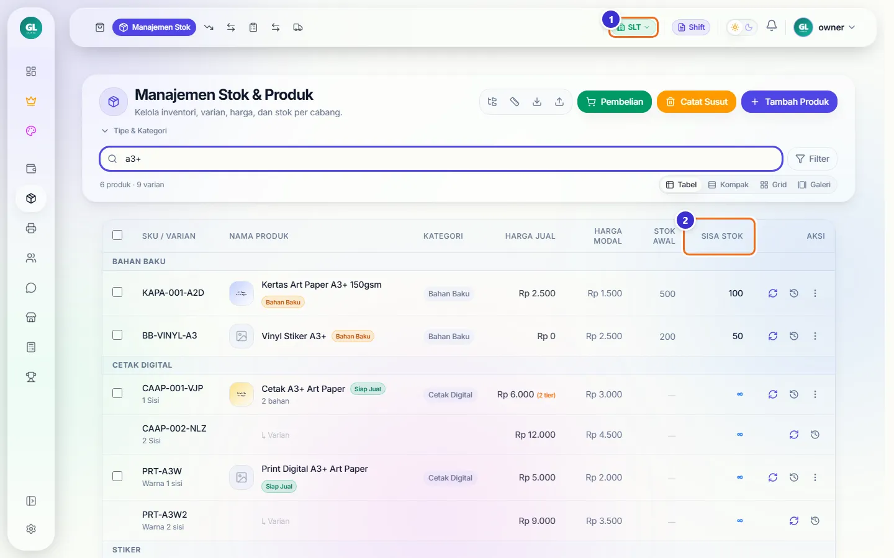Sort by the Harga Jual column header
Image resolution: width=894 pixels, height=558 pixels.
[x=530, y=236]
